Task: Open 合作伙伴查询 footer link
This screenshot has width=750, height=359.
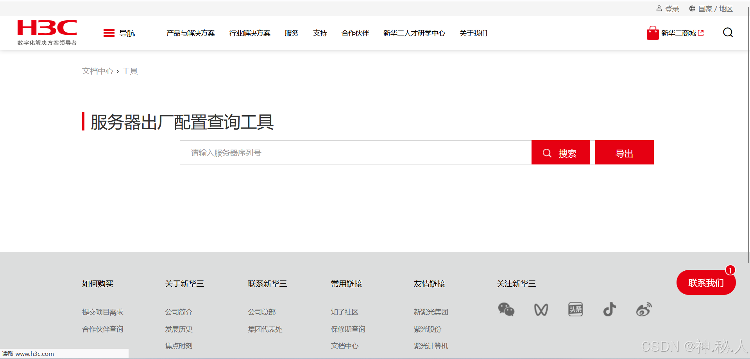Action: [x=103, y=329]
